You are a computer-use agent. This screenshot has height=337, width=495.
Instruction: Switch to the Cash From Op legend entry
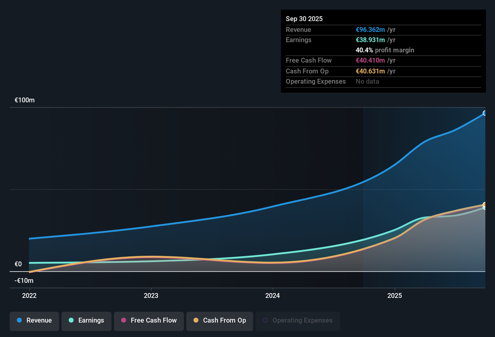220,320
